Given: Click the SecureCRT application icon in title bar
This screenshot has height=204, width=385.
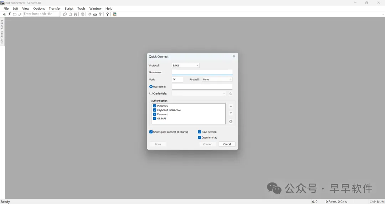Looking at the screenshot, I should [x=2, y=3].
